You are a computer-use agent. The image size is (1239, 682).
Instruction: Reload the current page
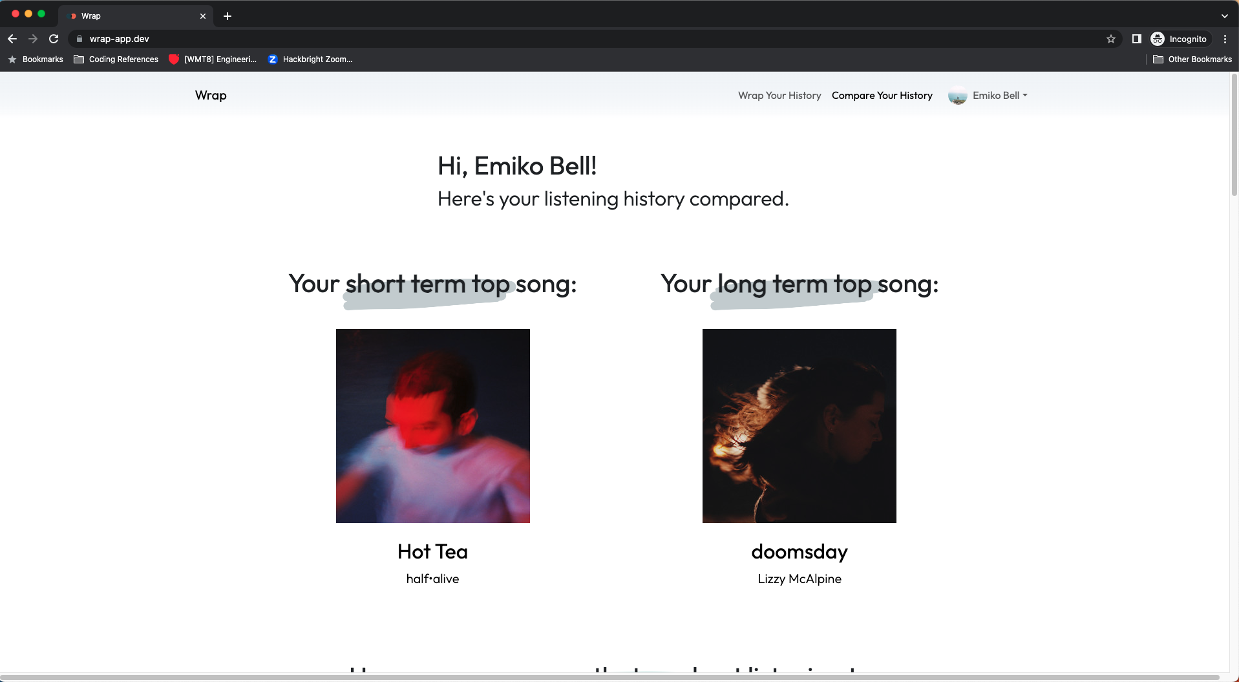pos(54,39)
